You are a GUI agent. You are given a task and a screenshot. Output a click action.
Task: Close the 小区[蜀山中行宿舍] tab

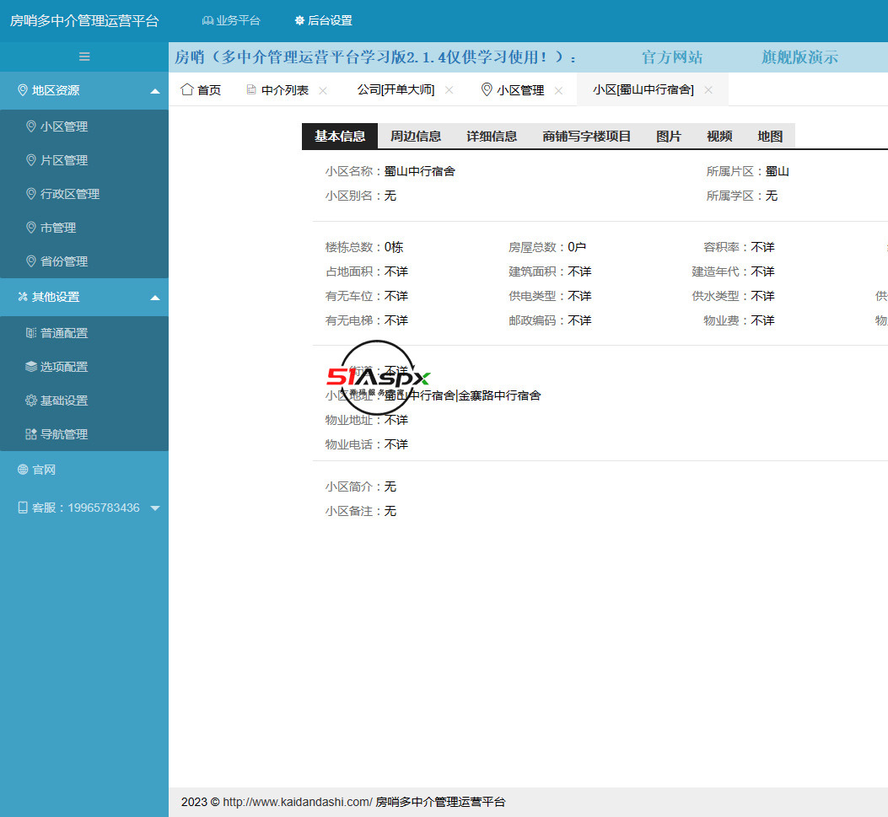click(x=708, y=90)
